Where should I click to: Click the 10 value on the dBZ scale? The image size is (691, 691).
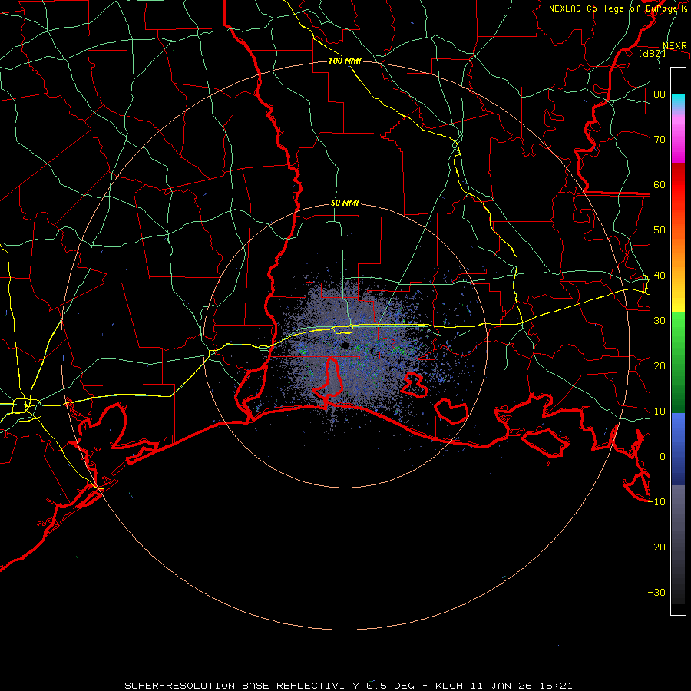pyautogui.click(x=660, y=412)
